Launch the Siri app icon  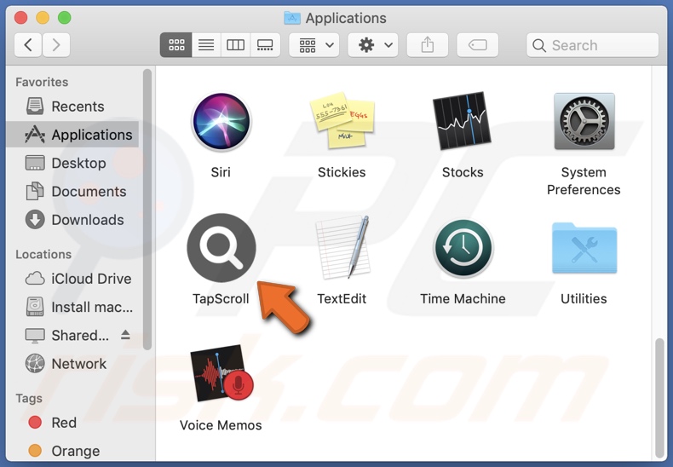pyautogui.click(x=221, y=123)
